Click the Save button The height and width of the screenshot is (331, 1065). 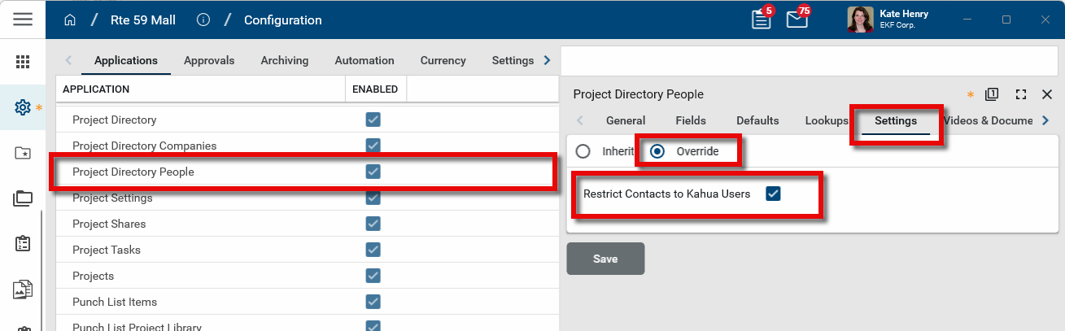[x=605, y=259]
